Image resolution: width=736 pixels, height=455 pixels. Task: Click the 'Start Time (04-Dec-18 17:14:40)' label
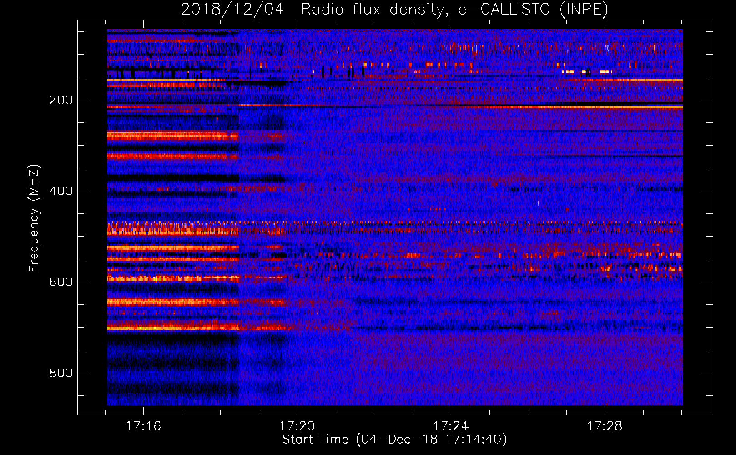click(394, 440)
